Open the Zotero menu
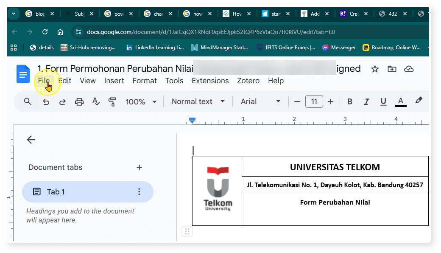This screenshot has width=441, height=253. click(248, 81)
